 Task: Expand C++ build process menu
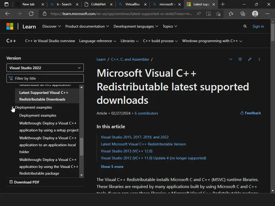[x=160, y=41]
